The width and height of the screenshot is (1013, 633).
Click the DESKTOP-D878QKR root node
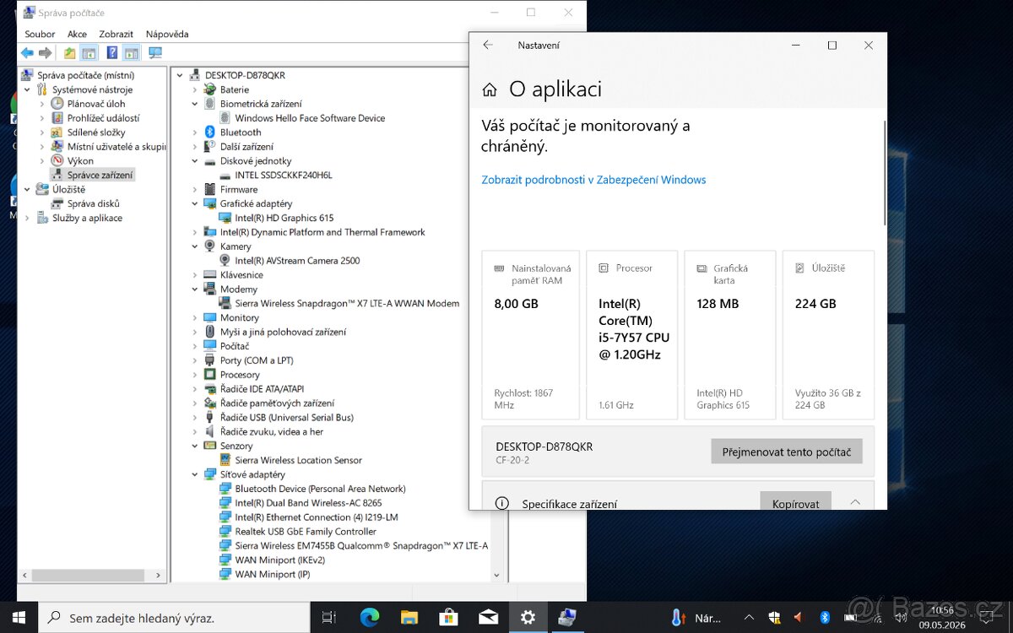[245, 75]
